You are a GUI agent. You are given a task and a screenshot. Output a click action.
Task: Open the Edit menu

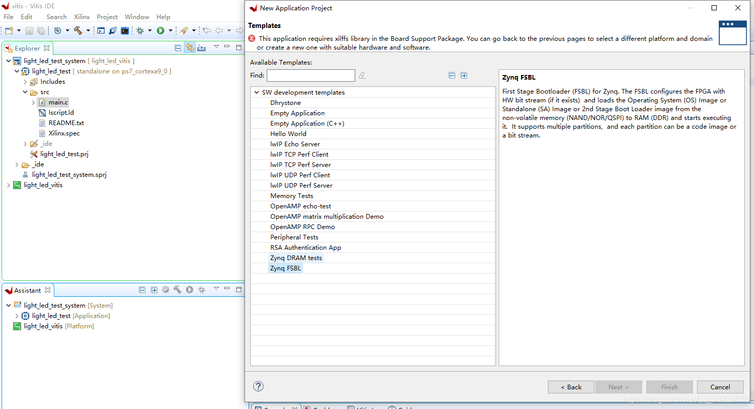click(x=26, y=17)
